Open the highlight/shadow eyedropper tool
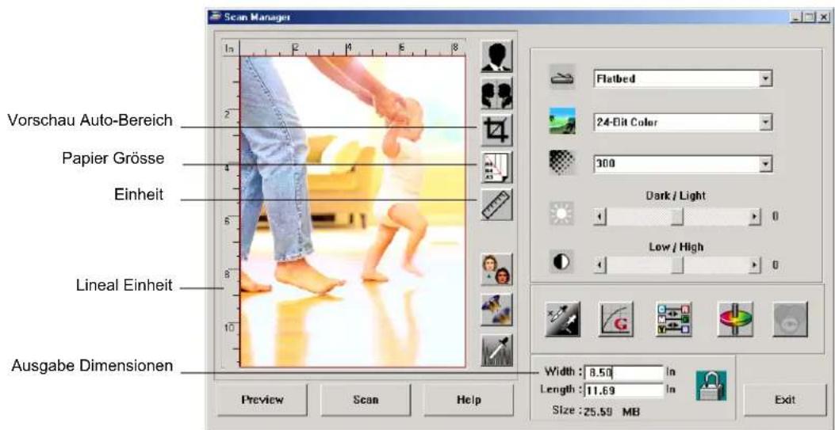Viewport: 835px width, 430px height. click(x=562, y=318)
